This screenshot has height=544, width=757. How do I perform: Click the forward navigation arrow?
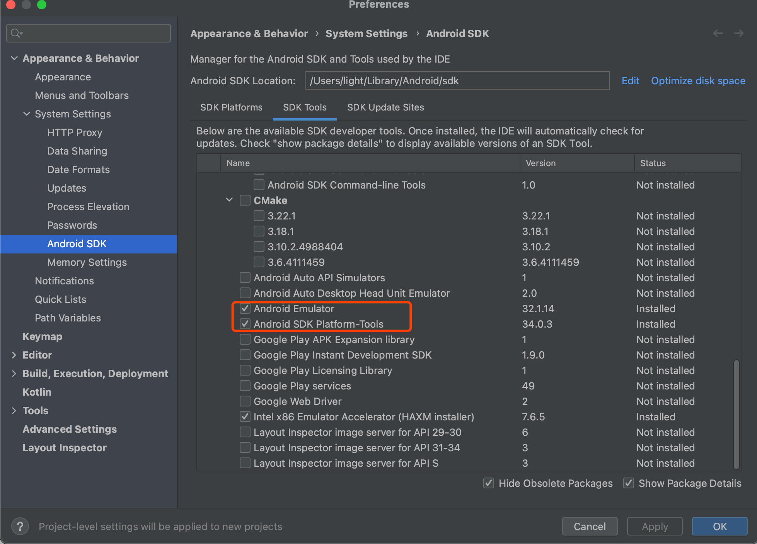click(x=738, y=34)
